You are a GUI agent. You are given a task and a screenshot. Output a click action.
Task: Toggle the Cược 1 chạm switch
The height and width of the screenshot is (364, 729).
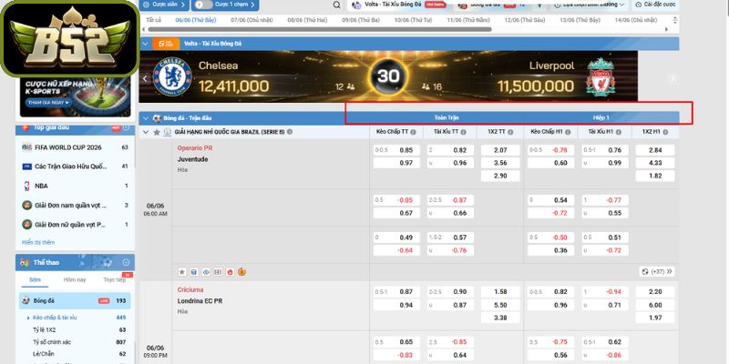tap(201, 5)
